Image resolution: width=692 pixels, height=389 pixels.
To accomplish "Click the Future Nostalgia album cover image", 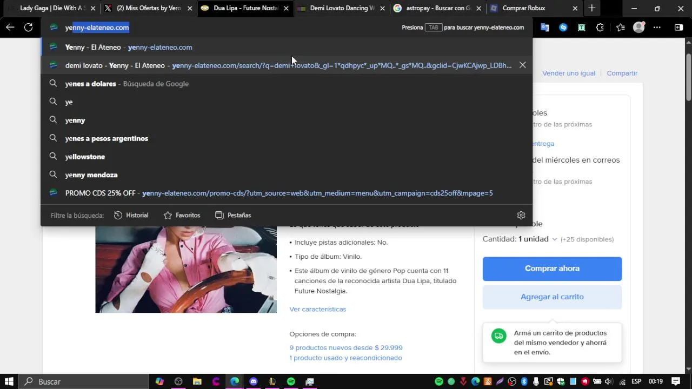I will 186,270.
